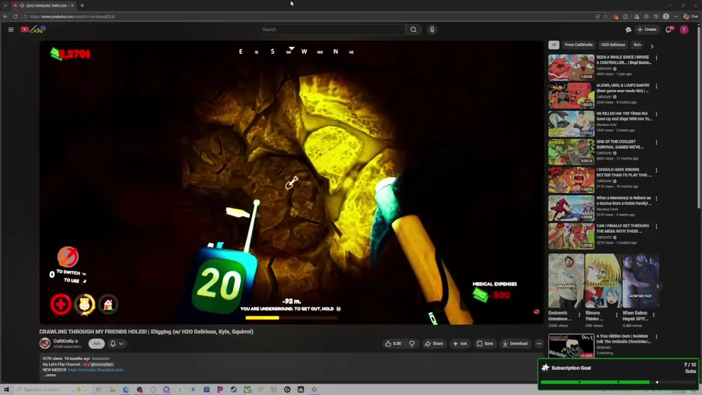Image resolution: width=702 pixels, height=395 pixels.
Task: Open options for CAN I FINALLY GET THROUGH video
Action: point(656,226)
